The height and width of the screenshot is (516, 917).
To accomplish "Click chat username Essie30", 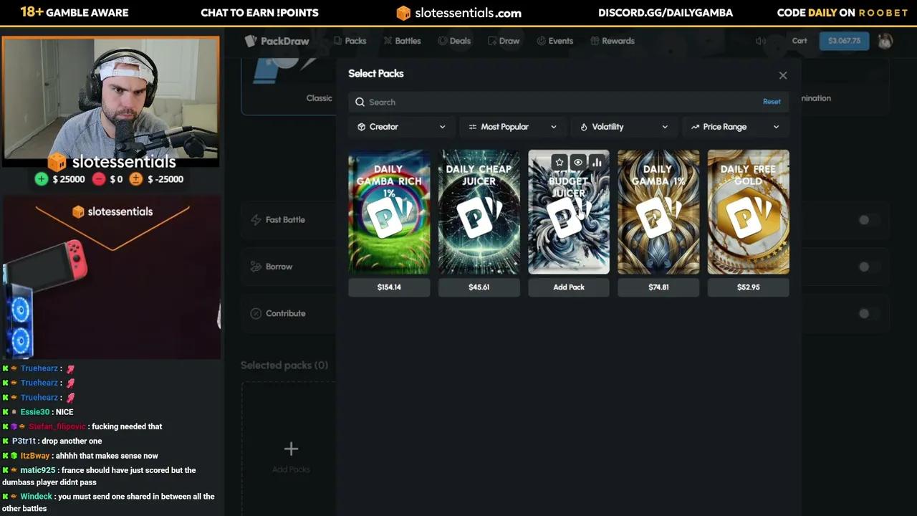I will coord(35,412).
